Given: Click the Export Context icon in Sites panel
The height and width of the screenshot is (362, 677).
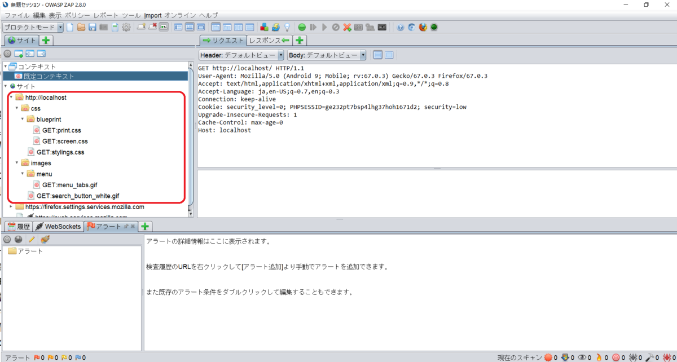Looking at the screenshot, I should pos(41,54).
